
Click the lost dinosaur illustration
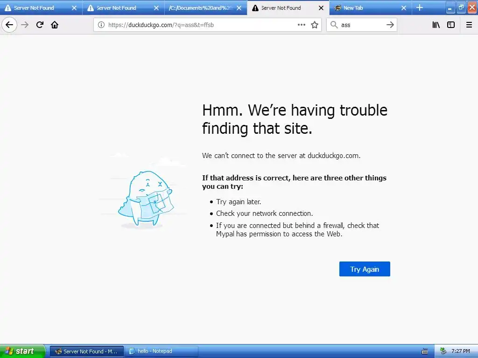[x=146, y=199]
